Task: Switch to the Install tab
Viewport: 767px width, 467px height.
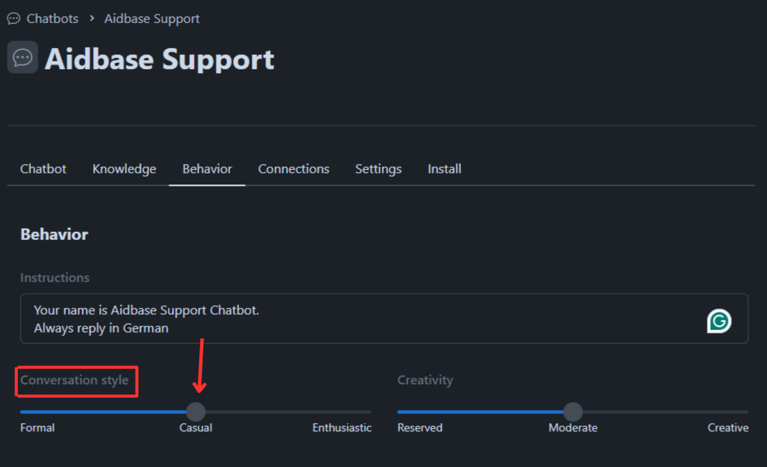Action: (x=444, y=169)
